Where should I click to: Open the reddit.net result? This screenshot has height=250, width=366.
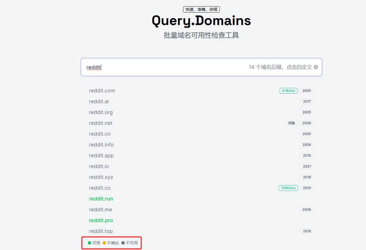click(101, 123)
